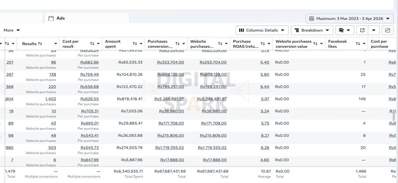The height and width of the screenshot is (183, 398).
Task: Sort by Amount spent column
Action: [x=135, y=44]
